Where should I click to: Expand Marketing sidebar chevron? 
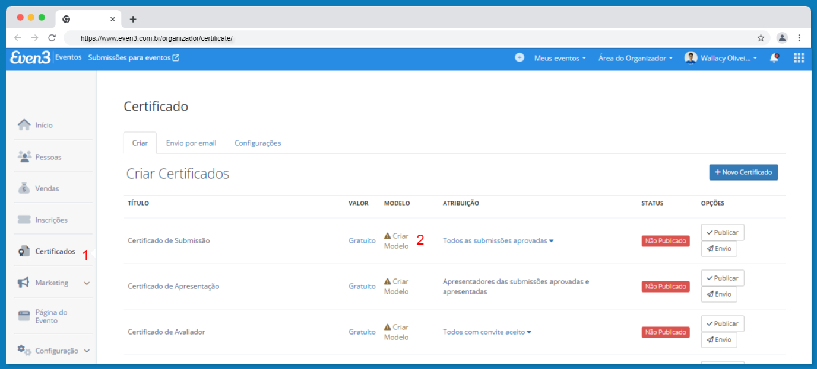click(87, 283)
